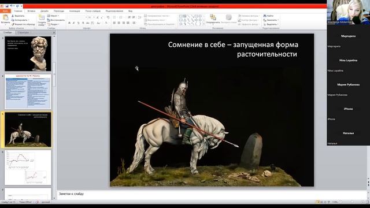Open the Анимация ribbon tab

[75, 11]
